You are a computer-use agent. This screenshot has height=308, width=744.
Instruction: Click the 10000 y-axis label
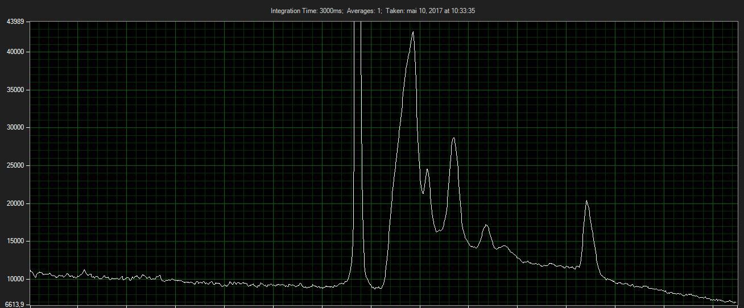tap(15, 279)
